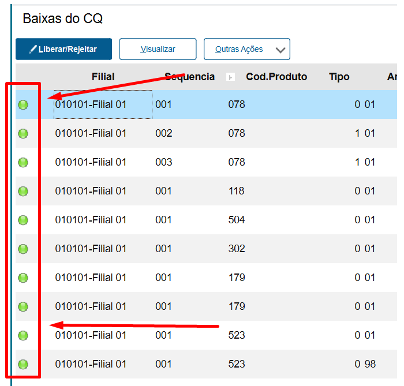Select product code 302 cell
Image resolution: width=404 pixels, height=386 pixels.
[x=237, y=249]
